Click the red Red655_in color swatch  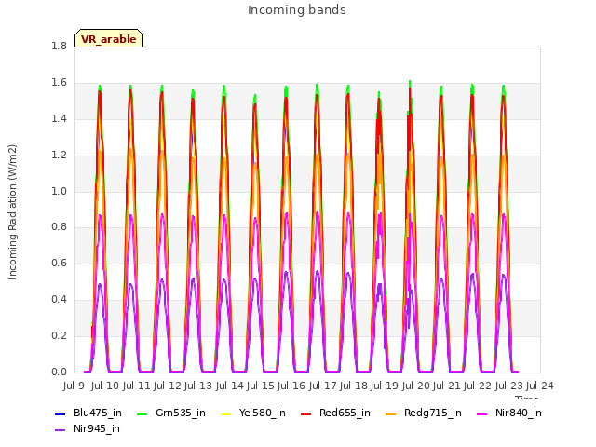[306, 413]
